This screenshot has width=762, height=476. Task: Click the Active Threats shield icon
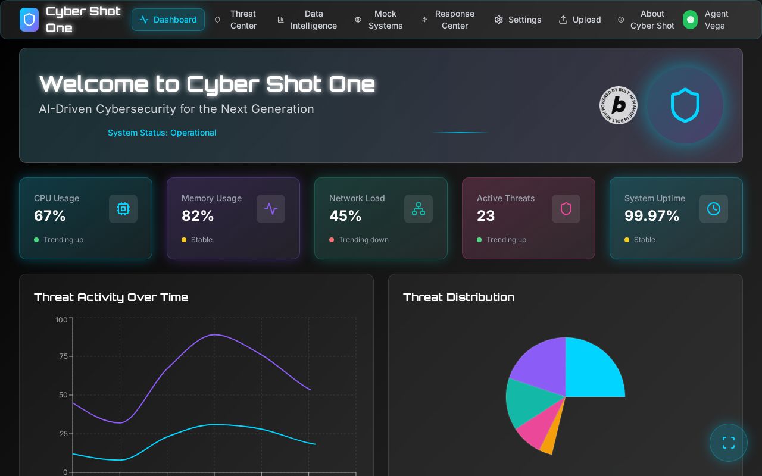click(x=566, y=209)
